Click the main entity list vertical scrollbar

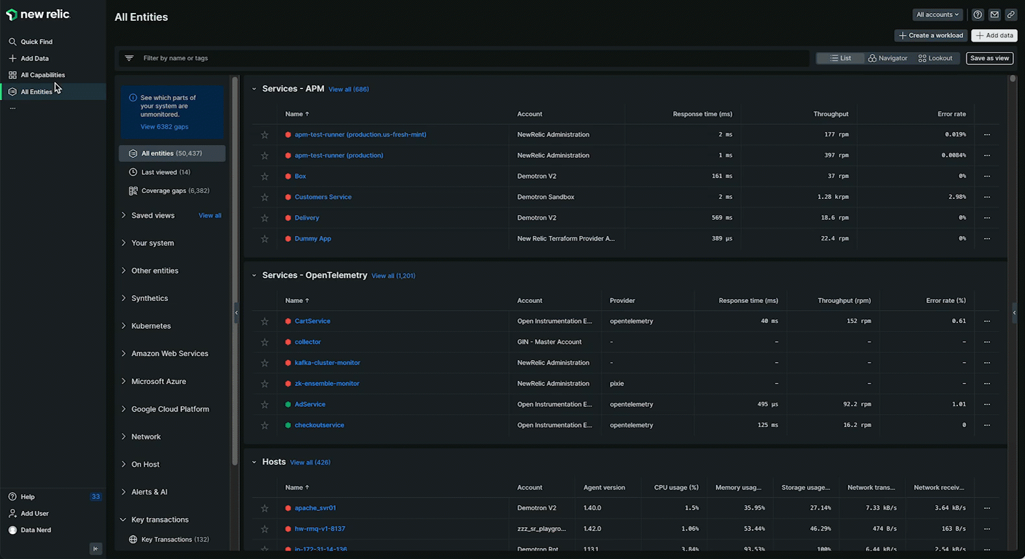click(x=1012, y=260)
